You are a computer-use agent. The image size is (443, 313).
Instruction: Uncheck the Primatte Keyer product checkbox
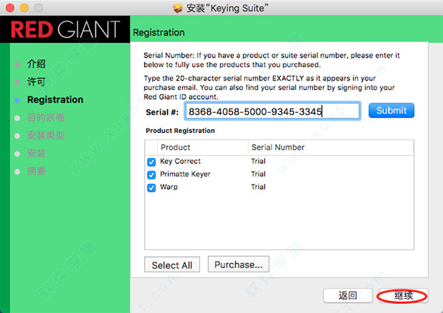(151, 175)
